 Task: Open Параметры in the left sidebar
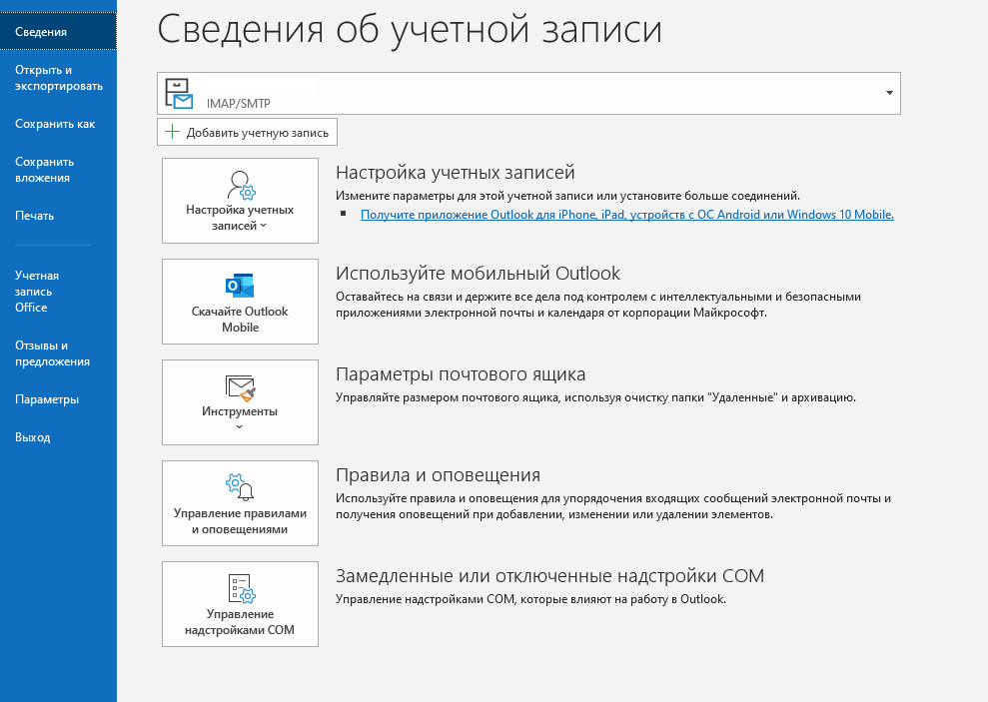click(x=47, y=399)
